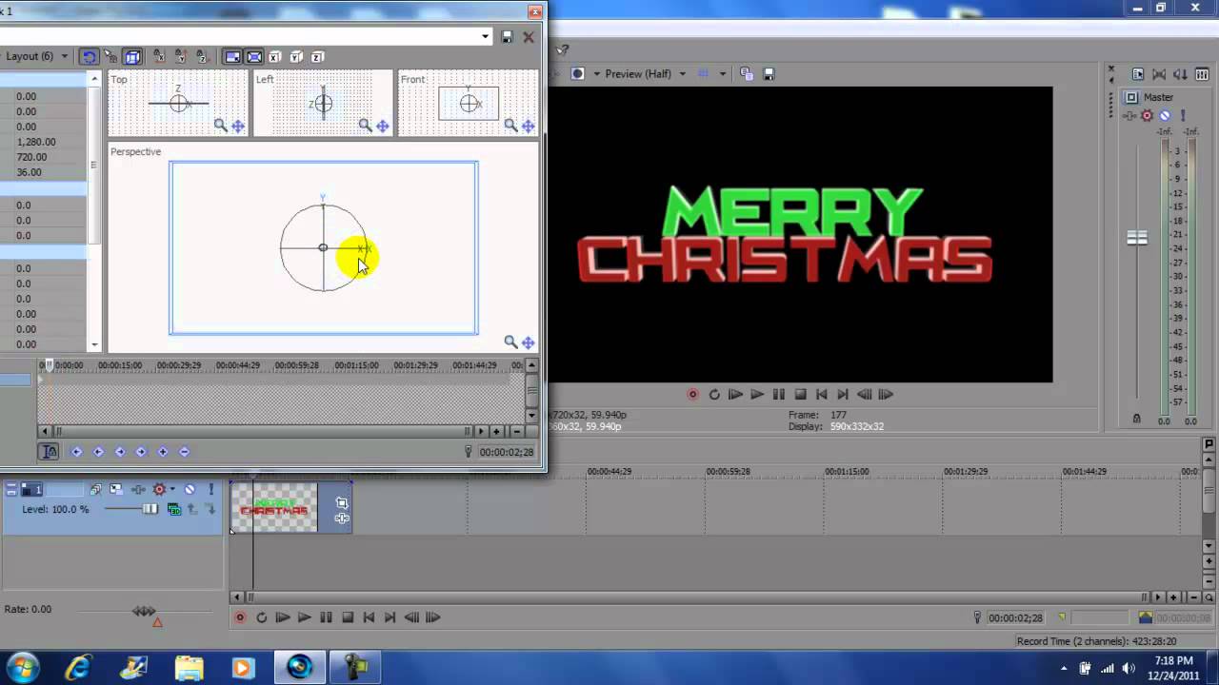
Task: Stop playback under video preview
Action: tap(800, 394)
